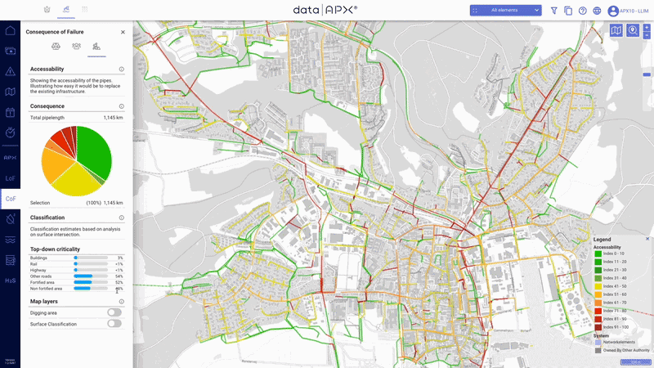
Task: Open the LoF sidebar section
Action: pos(10,177)
